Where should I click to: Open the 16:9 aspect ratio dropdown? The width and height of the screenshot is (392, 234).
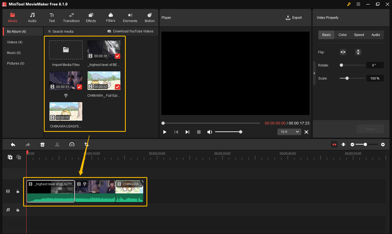click(289, 132)
